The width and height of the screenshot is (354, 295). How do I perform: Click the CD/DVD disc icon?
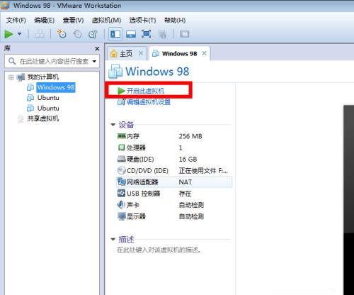[x=121, y=170]
